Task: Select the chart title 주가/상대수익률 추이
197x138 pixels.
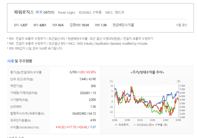Action: [x=147, y=72]
